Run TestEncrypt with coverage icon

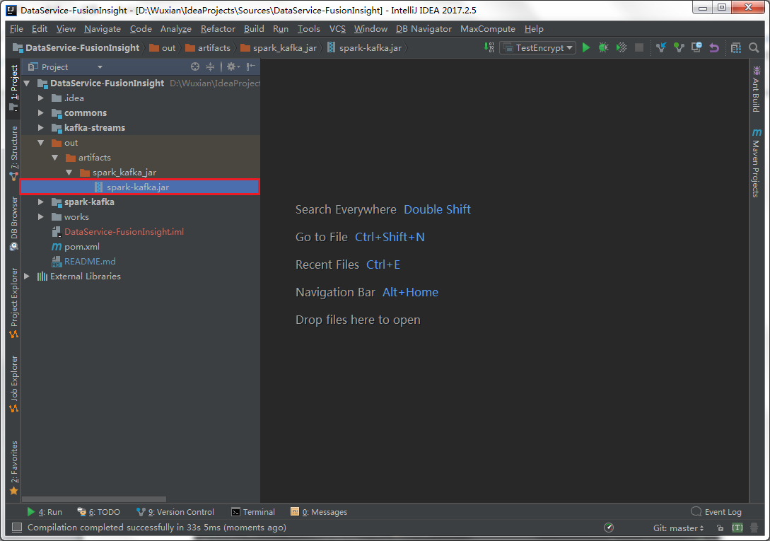coord(622,47)
